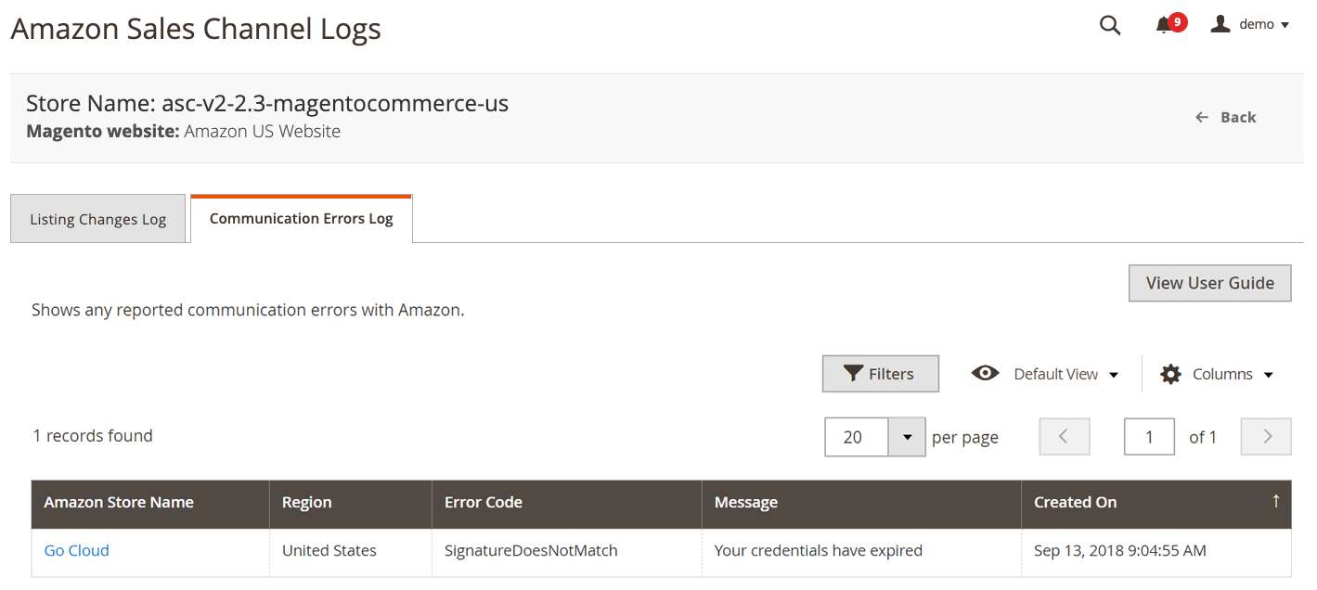Image resolution: width=1317 pixels, height=590 pixels.
Task: Click the gear icon for Columns
Action: pos(1171,374)
